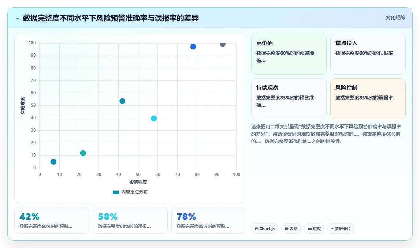Click the caption under the 78% value
This screenshot has width=420, height=248.
(x=203, y=226)
